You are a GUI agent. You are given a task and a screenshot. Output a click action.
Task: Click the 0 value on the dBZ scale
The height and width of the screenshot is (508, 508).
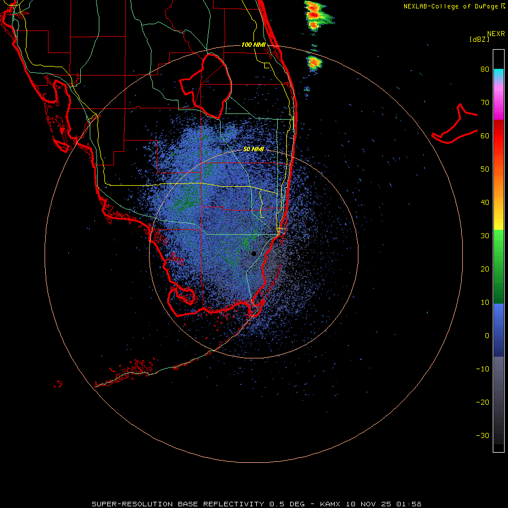coord(487,336)
